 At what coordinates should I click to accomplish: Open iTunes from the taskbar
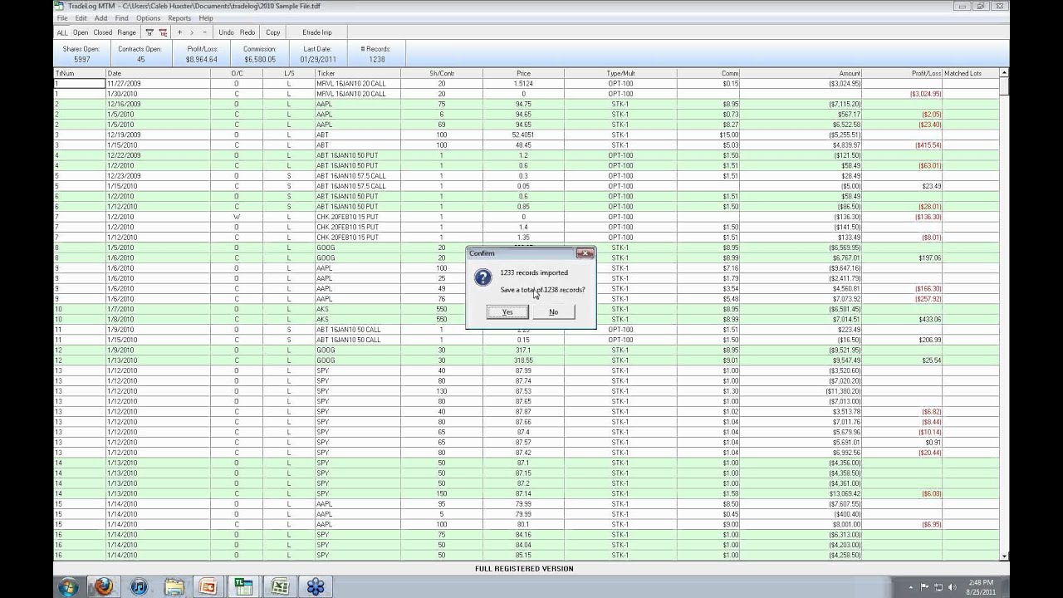coord(139,586)
